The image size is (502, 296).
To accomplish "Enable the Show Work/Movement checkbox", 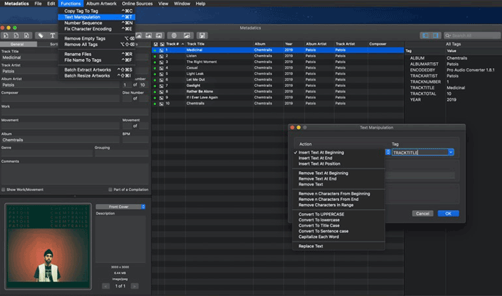I will [x=4, y=189].
